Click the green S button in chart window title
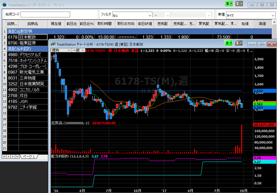 click(229, 43)
